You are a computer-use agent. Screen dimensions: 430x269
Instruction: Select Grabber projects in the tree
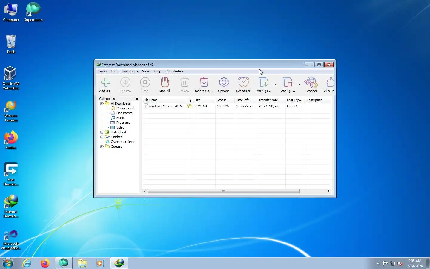point(123,142)
